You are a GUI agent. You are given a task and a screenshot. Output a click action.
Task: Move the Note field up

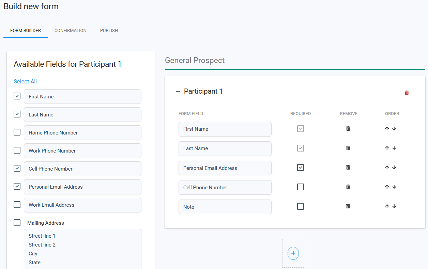tap(387, 206)
